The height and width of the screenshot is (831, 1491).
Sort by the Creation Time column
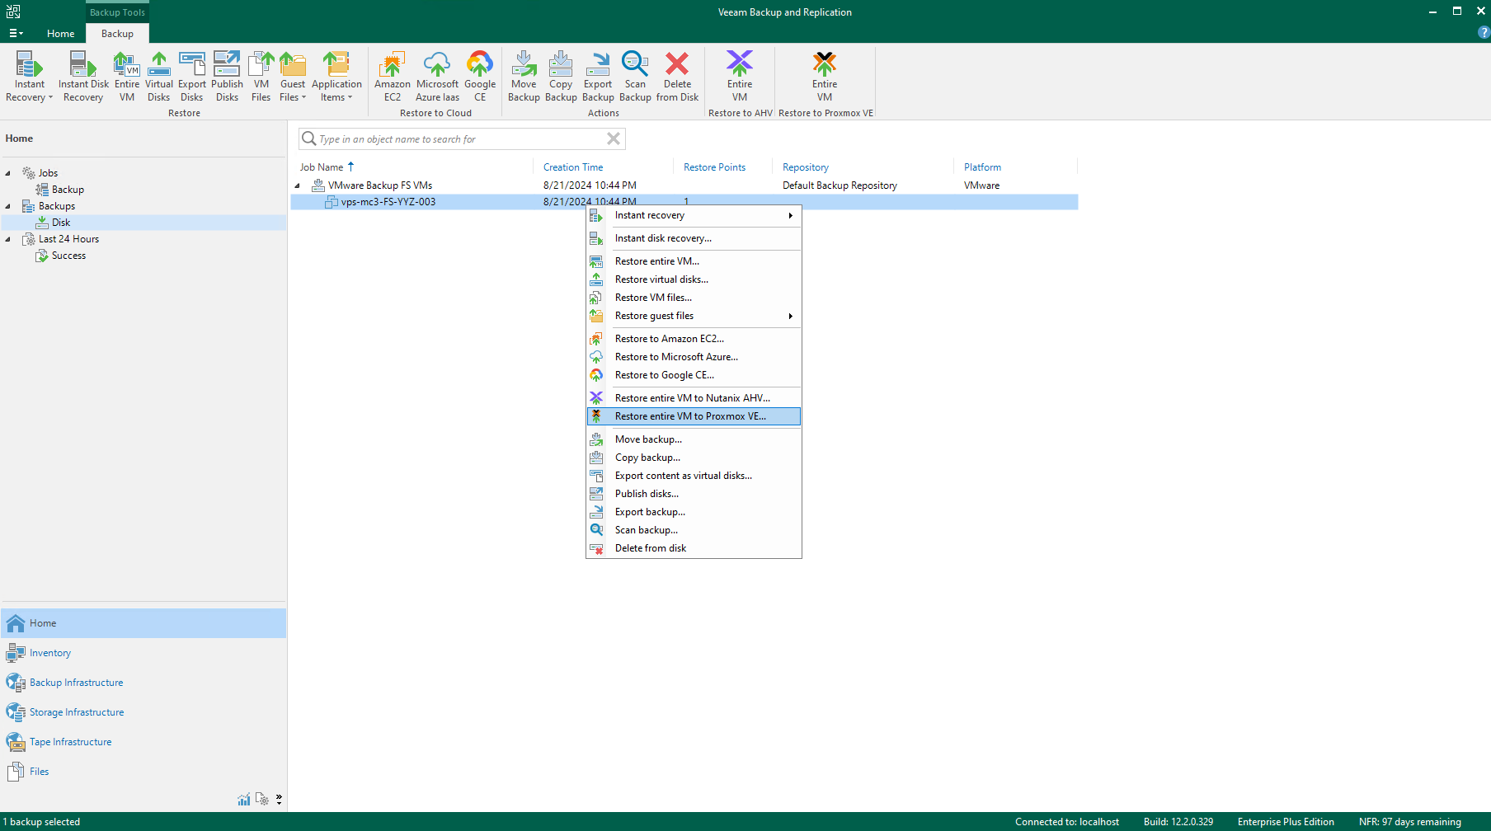tap(573, 167)
